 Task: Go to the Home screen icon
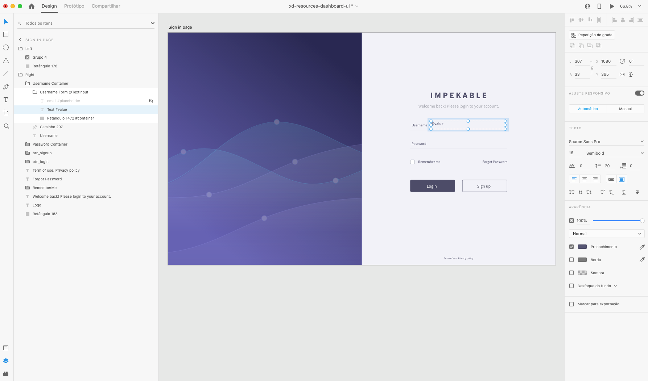tap(32, 6)
